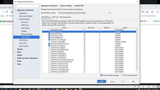Select the Channel videos browser tab
This screenshot has height=90, width=160.
(x=6, y=7)
